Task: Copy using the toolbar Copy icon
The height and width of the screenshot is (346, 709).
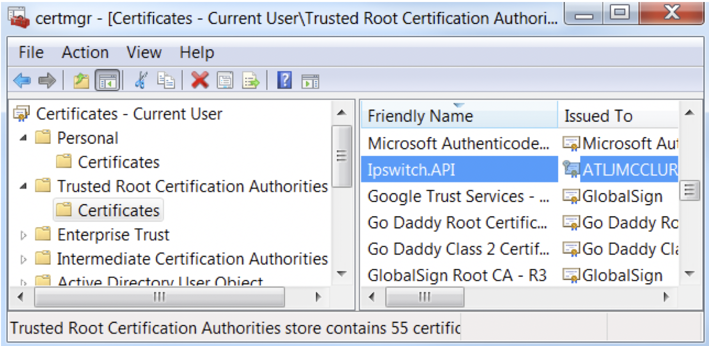Action: pyautogui.click(x=165, y=80)
